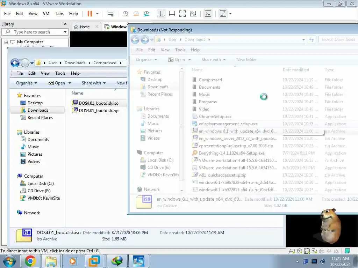Click the VM floppy save status icon

(307, 251)
